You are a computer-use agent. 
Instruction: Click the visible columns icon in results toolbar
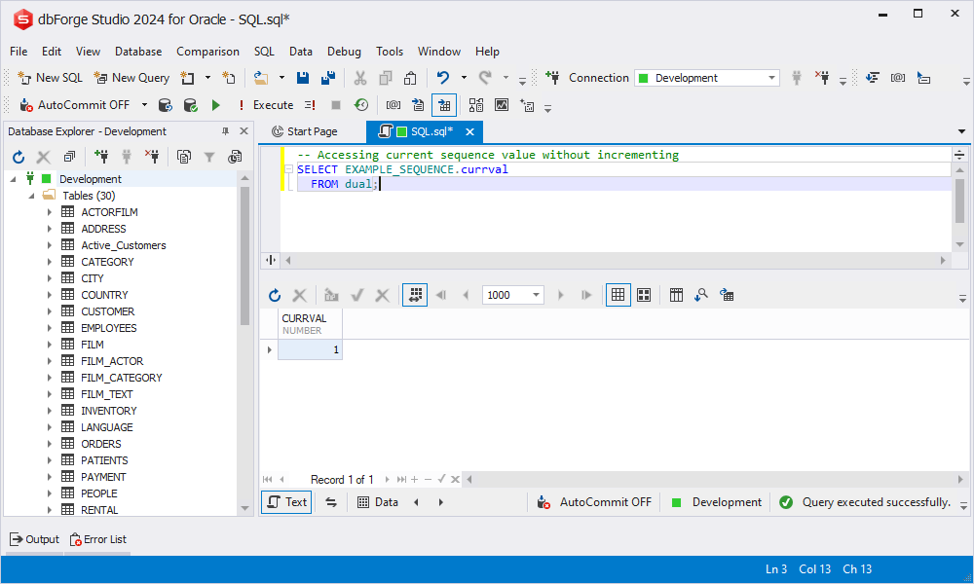click(677, 295)
